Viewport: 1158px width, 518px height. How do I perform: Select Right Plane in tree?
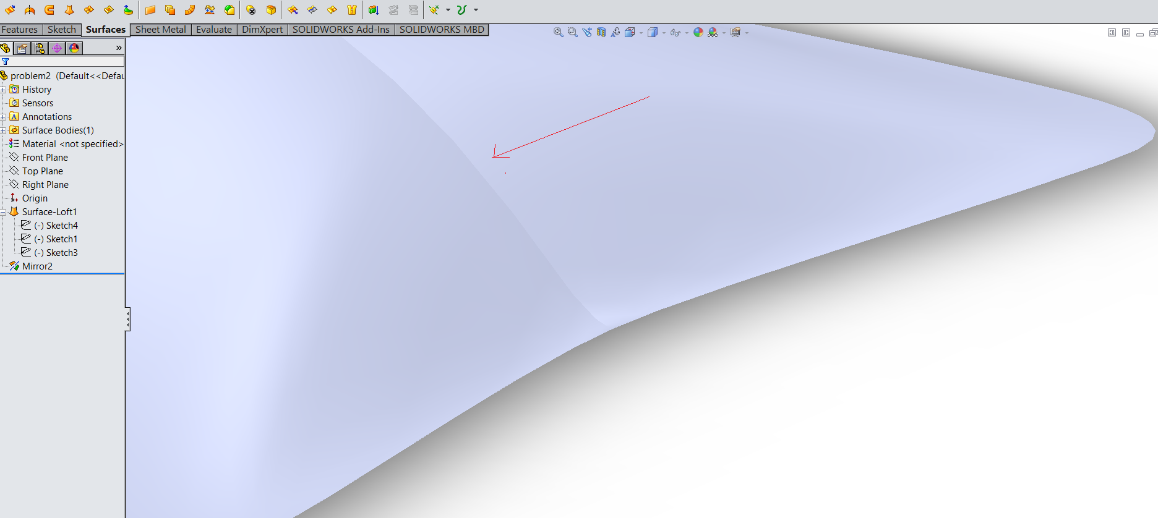click(x=39, y=185)
